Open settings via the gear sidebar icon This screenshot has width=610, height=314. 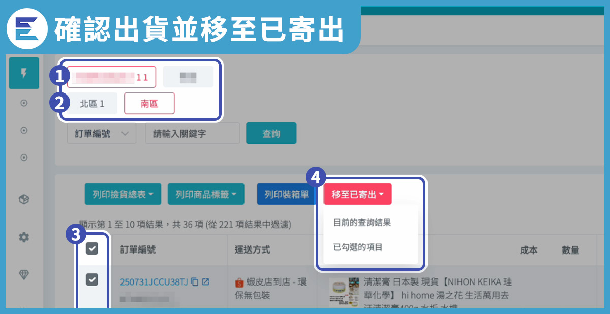coord(23,237)
